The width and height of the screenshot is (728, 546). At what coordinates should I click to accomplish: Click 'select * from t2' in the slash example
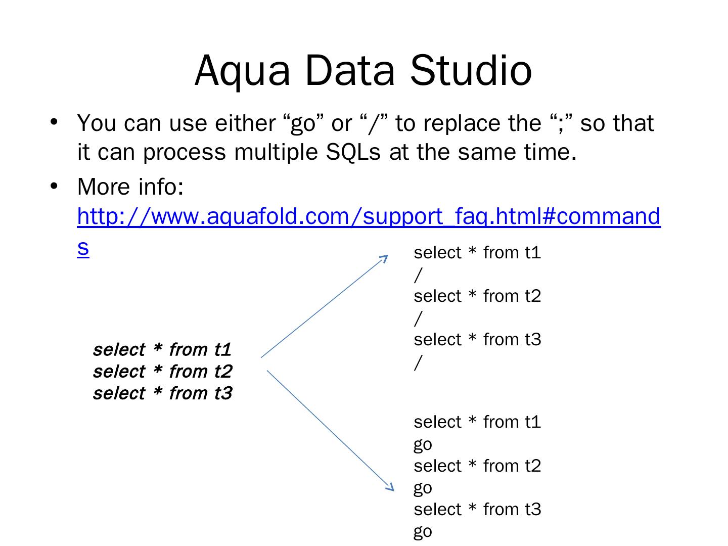click(x=477, y=296)
